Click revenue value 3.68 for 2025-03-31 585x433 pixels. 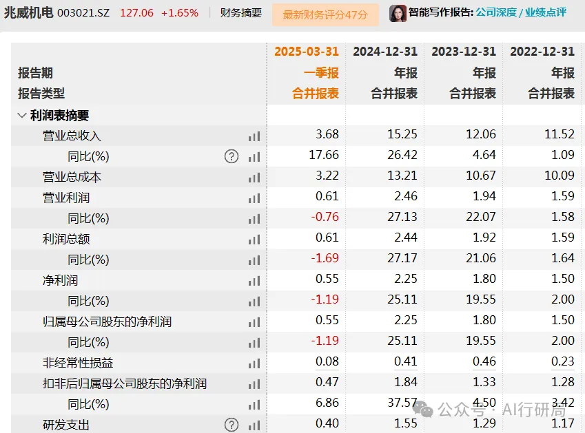327,134
